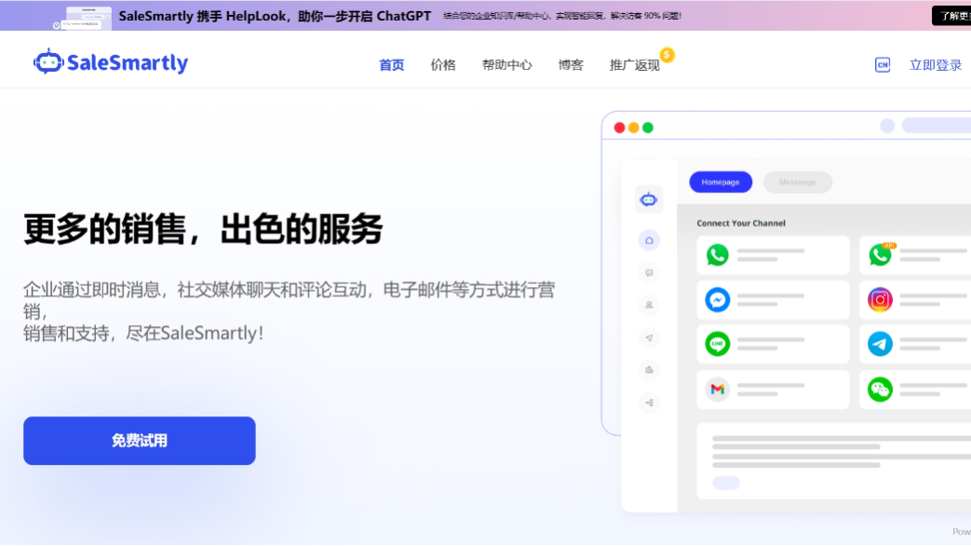Screen dimensions: 971x546
Task: Click the 立即登录 login link
Action: [935, 64]
